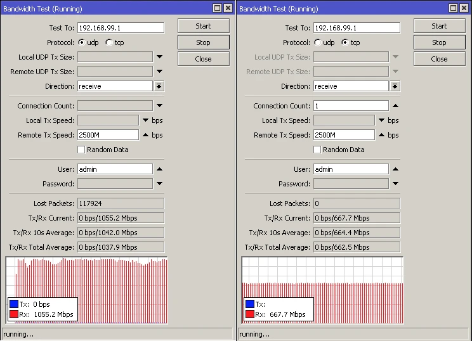
Task: Click the left window's title bar text
Action: pyautogui.click(x=43, y=9)
